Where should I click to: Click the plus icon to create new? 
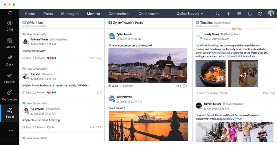(x=229, y=14)
